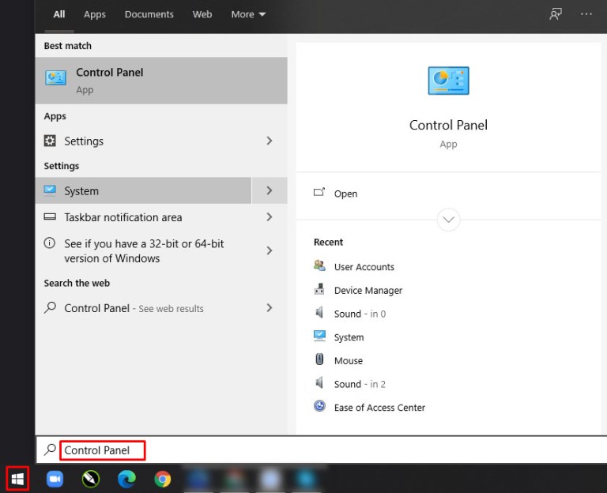607x493 pixels.
Task: Click the User Accounts icon in Recent
Action: tap(319, 265)
